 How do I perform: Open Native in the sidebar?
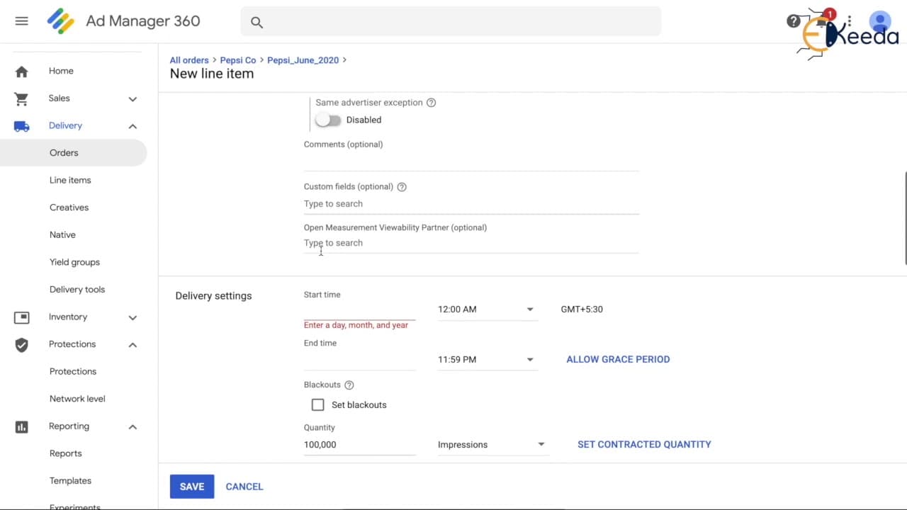pos(62,235)
